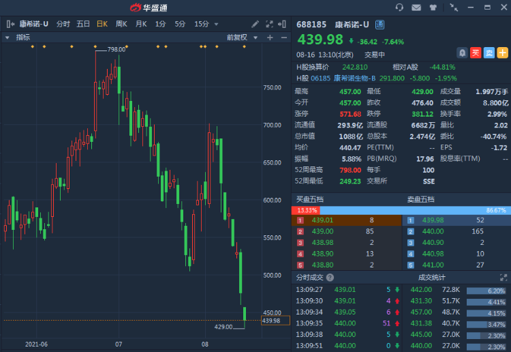Expand the 成交统计 panel icon

click(x=504, y=277)
